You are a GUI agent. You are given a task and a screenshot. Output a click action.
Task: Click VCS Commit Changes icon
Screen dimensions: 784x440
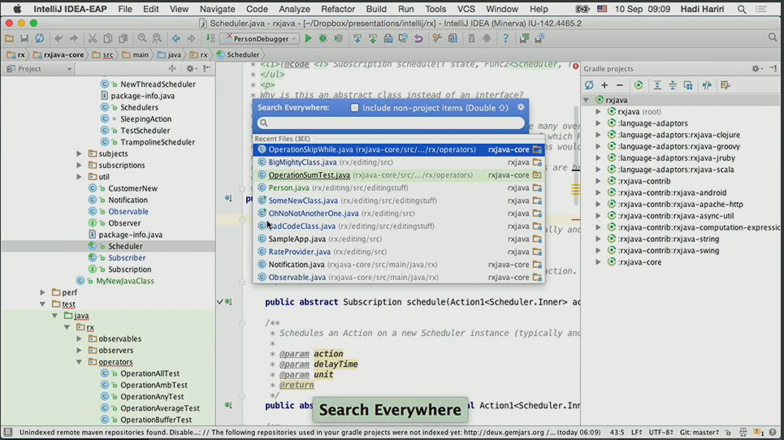click(372, 38)
